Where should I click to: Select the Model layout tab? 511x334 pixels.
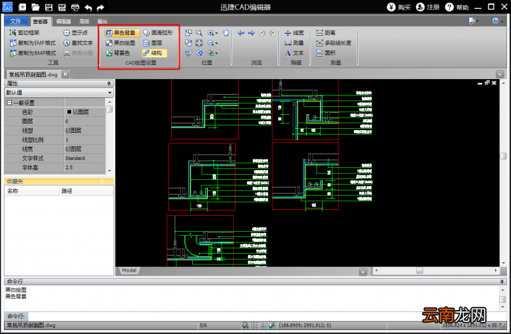[129, 270]
